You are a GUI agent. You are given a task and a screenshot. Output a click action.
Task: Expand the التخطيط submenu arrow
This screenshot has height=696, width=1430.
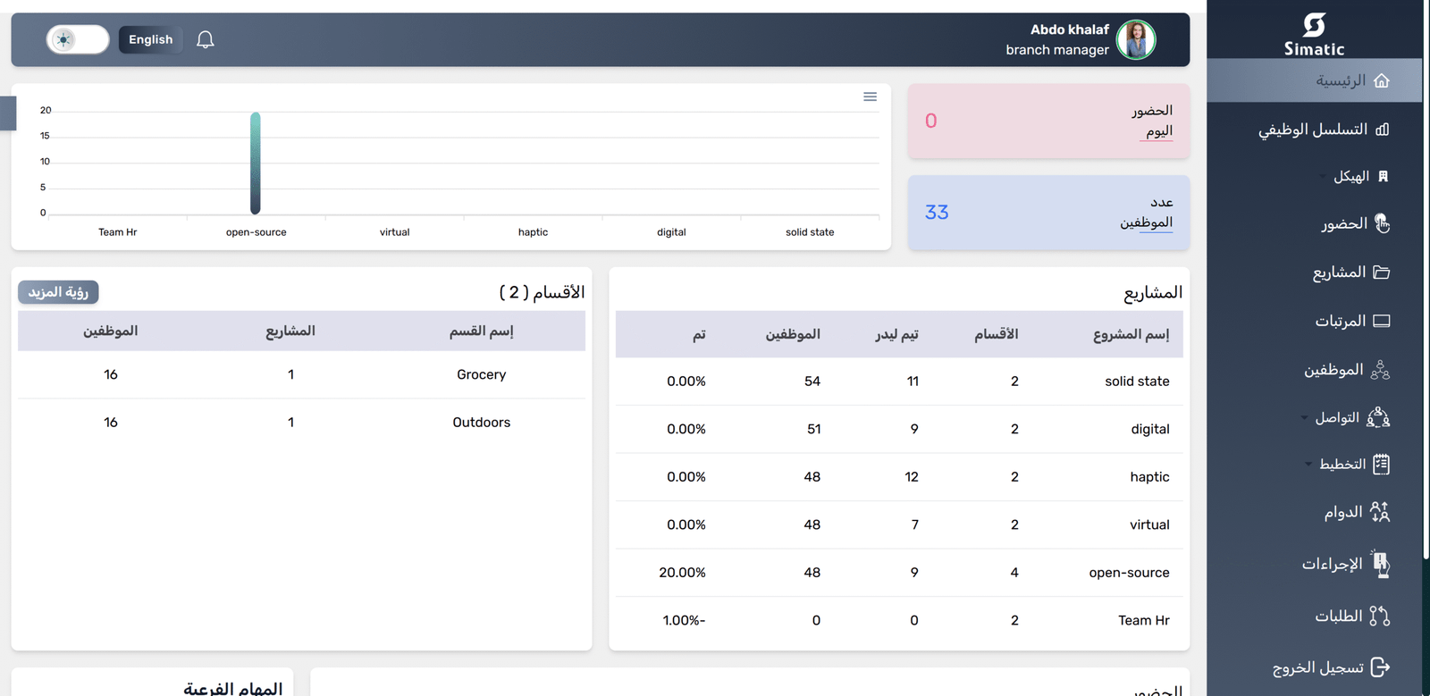coord(1308,465)
